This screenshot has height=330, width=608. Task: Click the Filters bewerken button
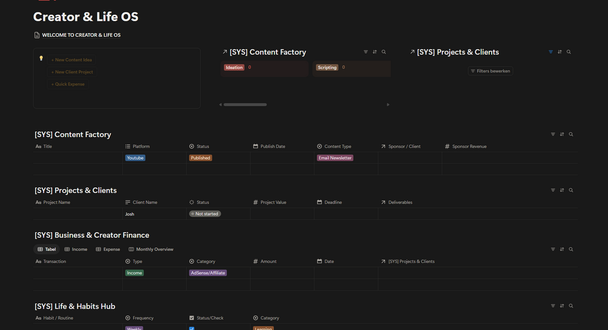pos(490,71)
